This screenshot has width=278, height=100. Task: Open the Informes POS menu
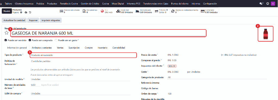tap(134, 4)
